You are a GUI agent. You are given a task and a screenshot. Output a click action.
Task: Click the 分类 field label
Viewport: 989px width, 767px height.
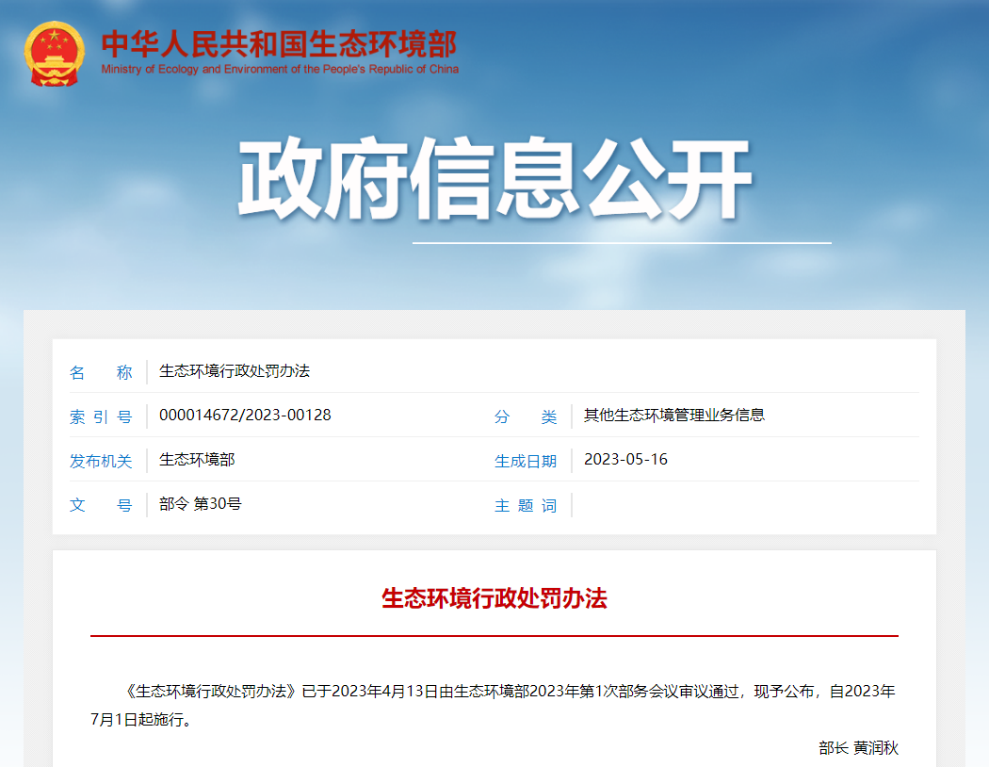coord(526,416)
